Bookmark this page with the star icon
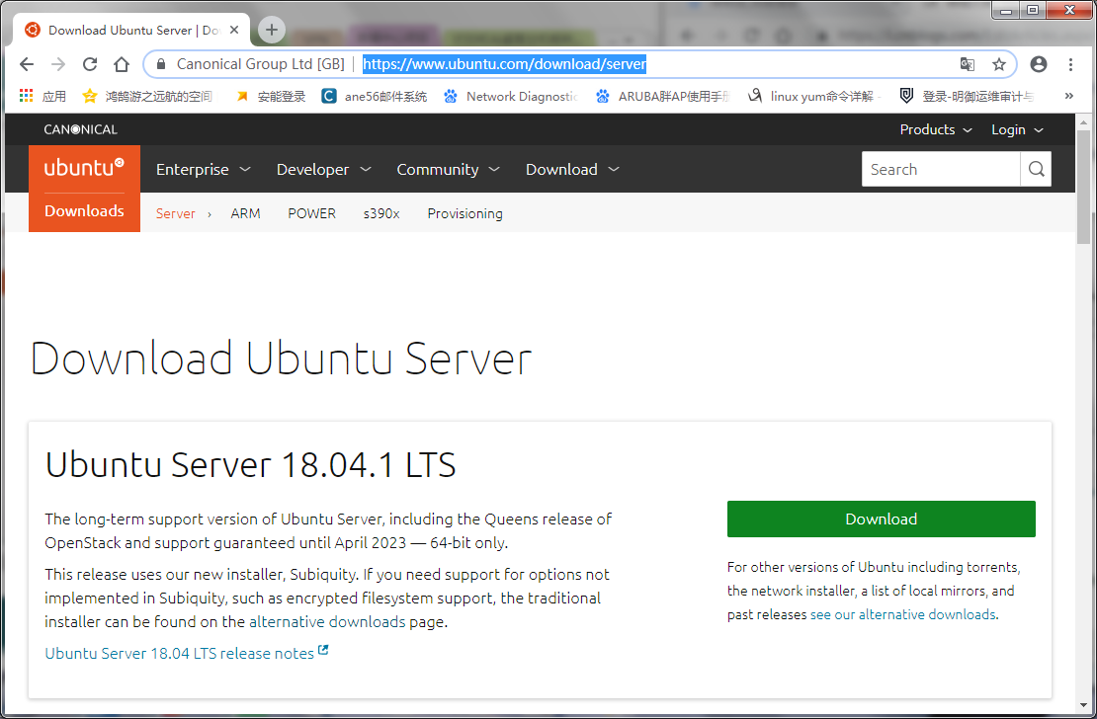The image size is (1097, 719). click(x=999, y=64)
